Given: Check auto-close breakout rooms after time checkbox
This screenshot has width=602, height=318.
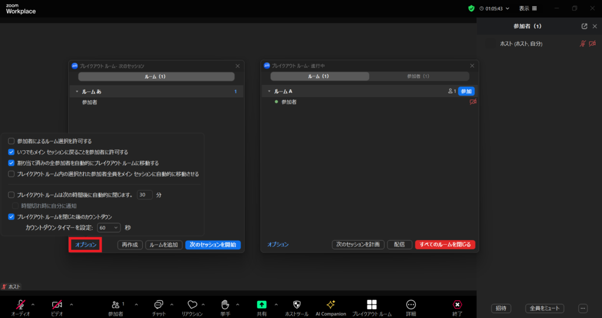Looking at the screenshot, I should click(x=11, y=195).
